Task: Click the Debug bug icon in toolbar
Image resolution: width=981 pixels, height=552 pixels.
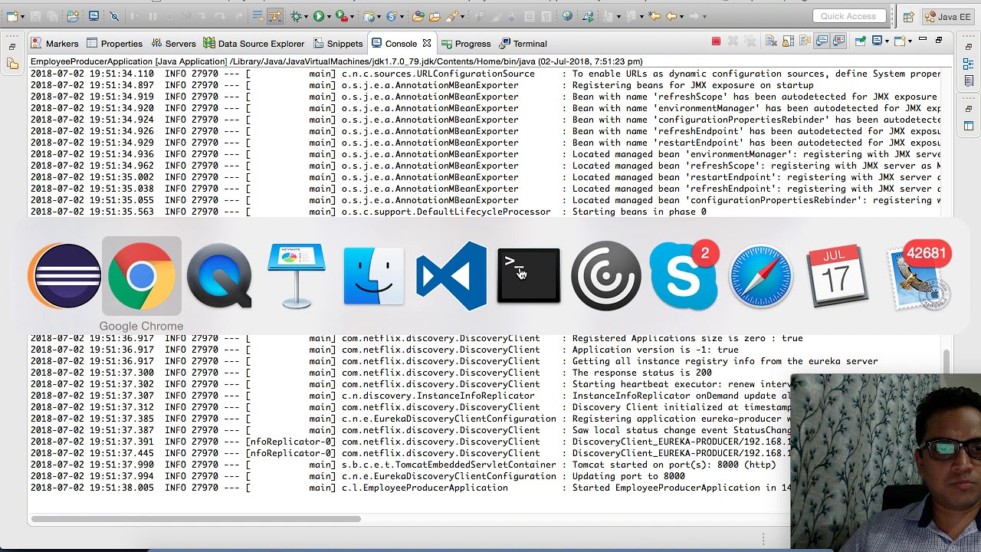Action: (x=297, y=16)
